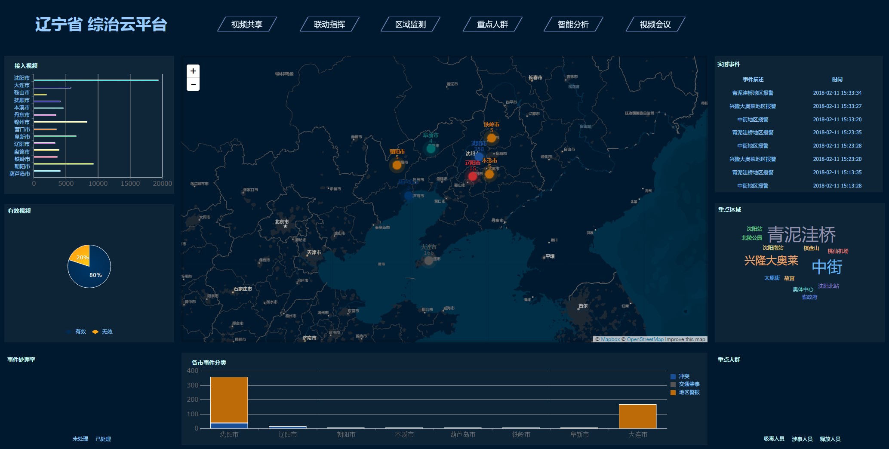
Task: Select the red 辽阳市 map marker
Action: (x=473, y=176)
